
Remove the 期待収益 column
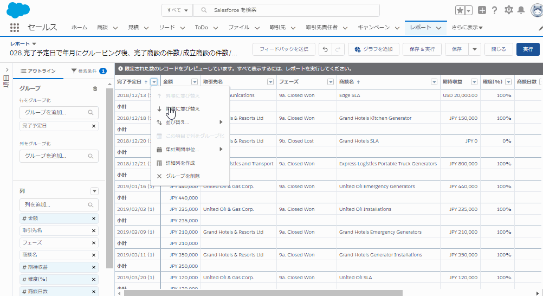point(94,267)
